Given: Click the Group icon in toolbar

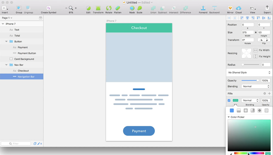Looking at the screenshot, I should 19,8.
